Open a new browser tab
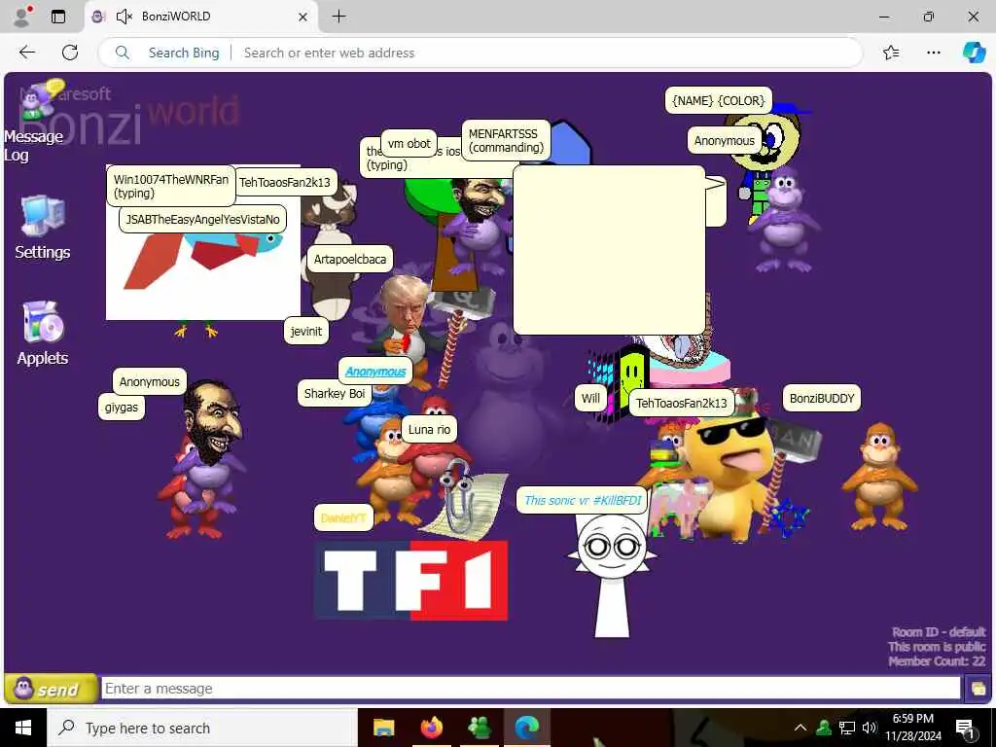The image size is (996, 747). pyautogui.click(x=339, y=17)
